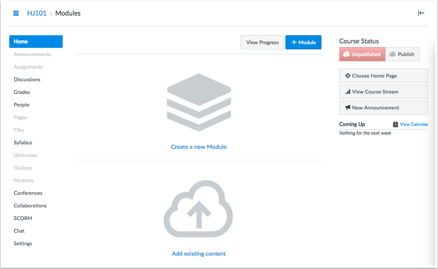Open Assignments in the course menu
The height and width of the screenshot is (269, 438).
(28, 67)
